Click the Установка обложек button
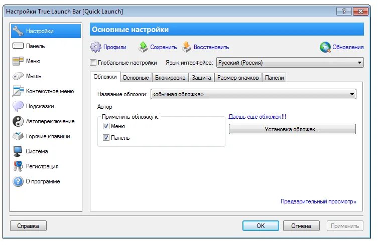Image resolution: width=378 pixels, height=245 pixels. coord(292,129)
